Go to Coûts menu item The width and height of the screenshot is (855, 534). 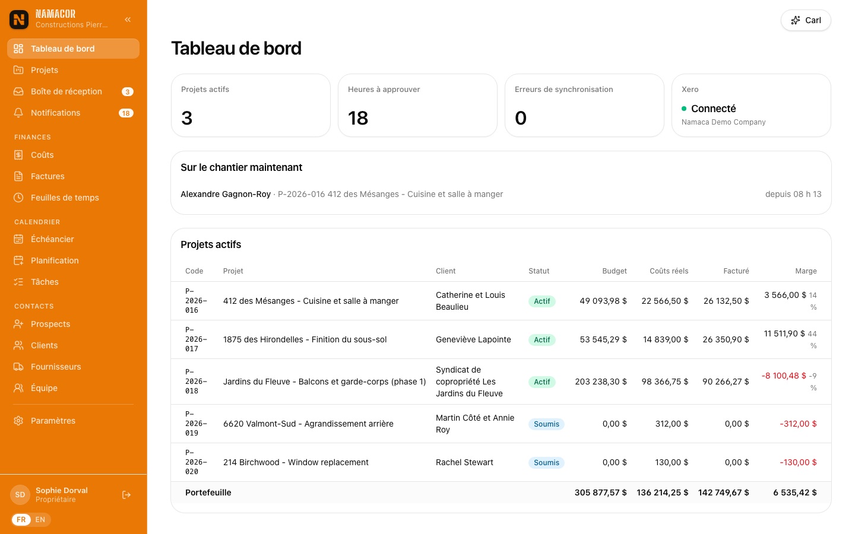[73, 155]
